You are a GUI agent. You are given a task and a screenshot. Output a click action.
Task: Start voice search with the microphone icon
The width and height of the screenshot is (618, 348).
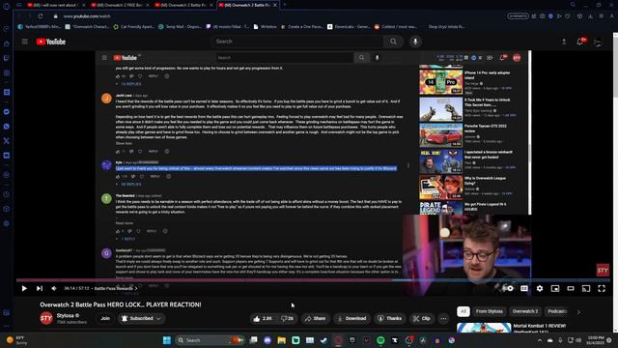(415, 42)
